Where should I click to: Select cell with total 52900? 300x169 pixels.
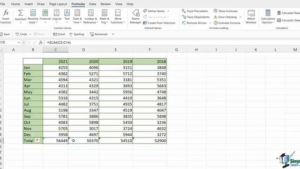[150, 141]
